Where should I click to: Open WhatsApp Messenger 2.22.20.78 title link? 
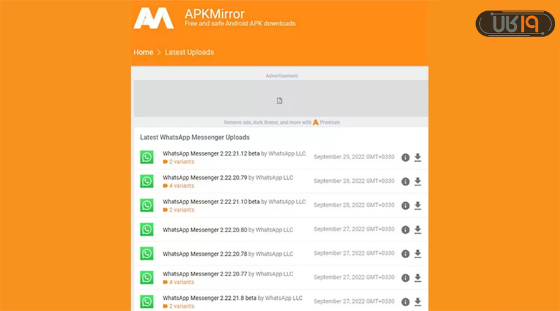tap(205, 254)
